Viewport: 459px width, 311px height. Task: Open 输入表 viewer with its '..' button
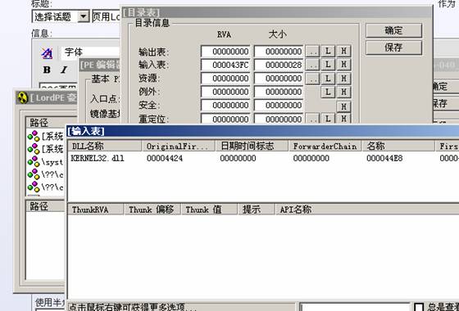point(312,65)
